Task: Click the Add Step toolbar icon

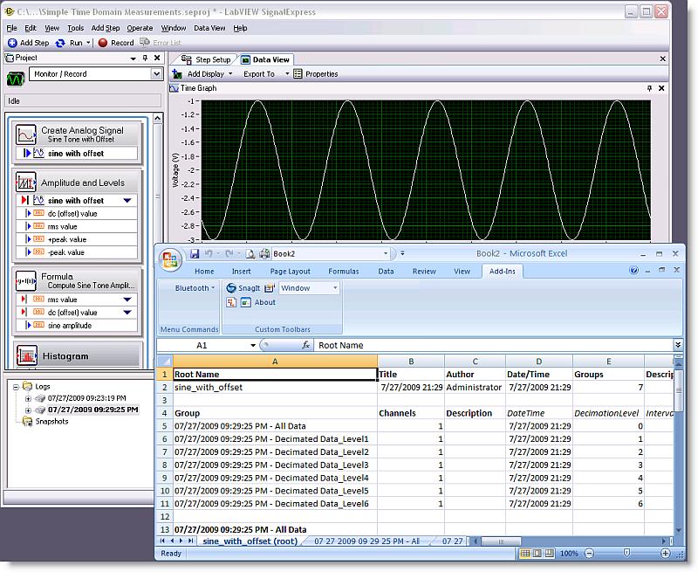Action: click(13, 42)
